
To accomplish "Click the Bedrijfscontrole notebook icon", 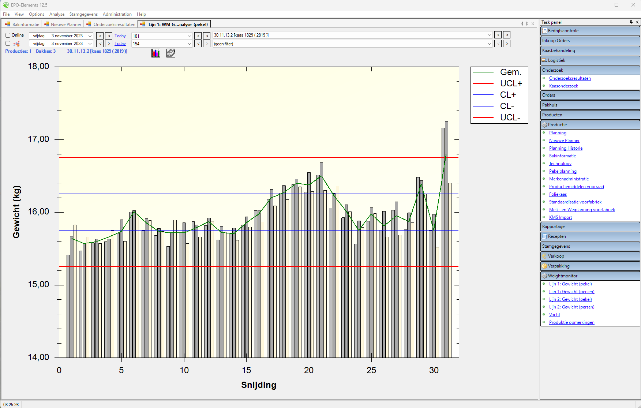I will 544,30.
